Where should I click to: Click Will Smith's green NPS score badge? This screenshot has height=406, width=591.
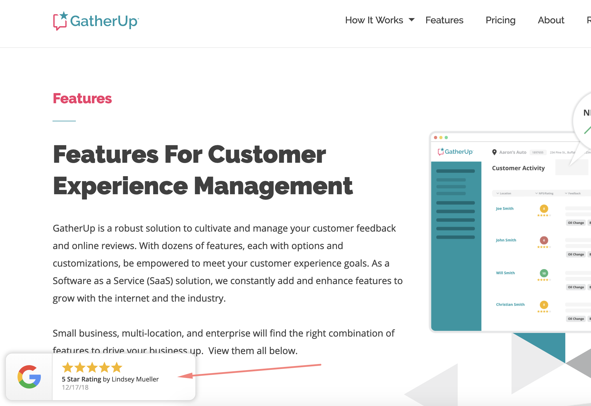tap(544, 273)
